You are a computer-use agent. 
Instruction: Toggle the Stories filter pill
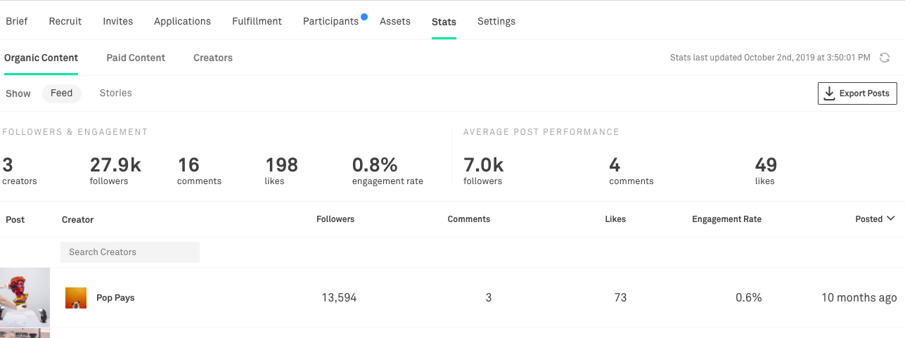click(x=115, y=93)
